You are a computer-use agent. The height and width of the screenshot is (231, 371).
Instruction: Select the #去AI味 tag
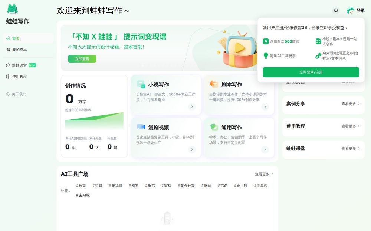pos(83,195)
